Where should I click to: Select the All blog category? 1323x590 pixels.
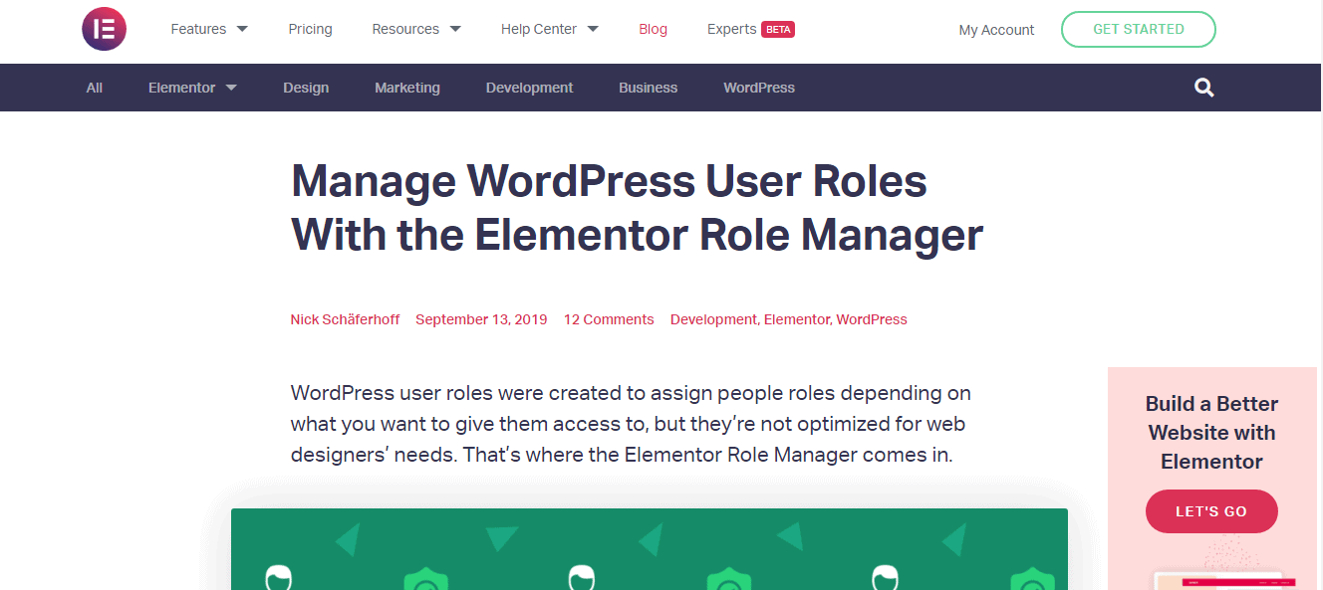tap(95, 88)
